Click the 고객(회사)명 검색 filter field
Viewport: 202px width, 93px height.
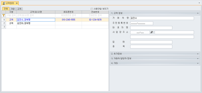(x=36, y=16)
